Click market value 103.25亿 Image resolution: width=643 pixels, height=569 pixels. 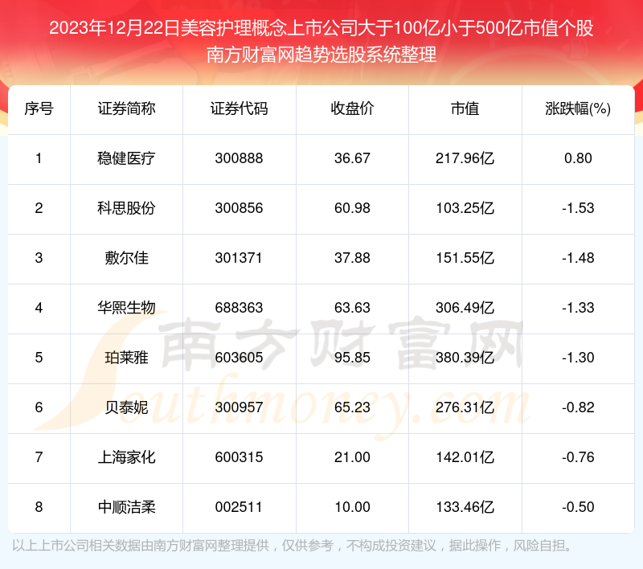pos(465,208)
